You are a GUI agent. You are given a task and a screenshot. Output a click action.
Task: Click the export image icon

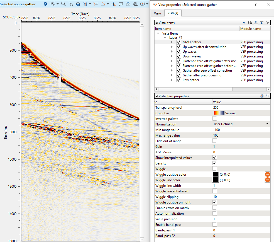click(128, 4)
